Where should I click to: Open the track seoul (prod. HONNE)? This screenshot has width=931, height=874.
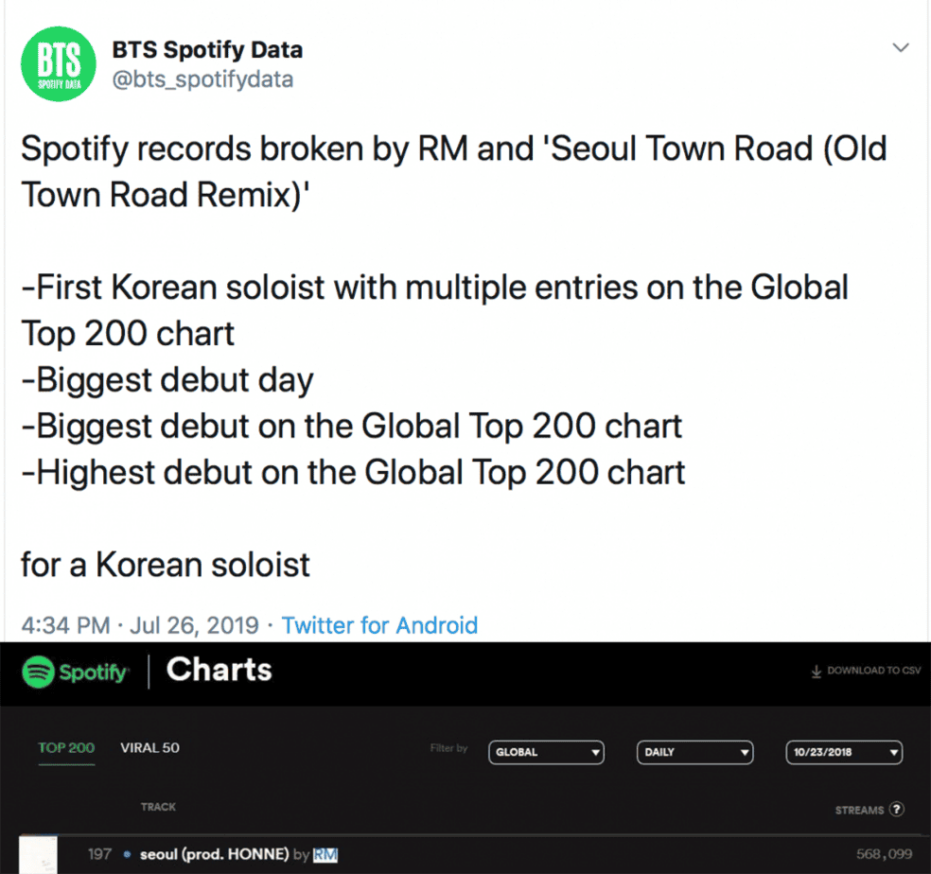point(213,854)
